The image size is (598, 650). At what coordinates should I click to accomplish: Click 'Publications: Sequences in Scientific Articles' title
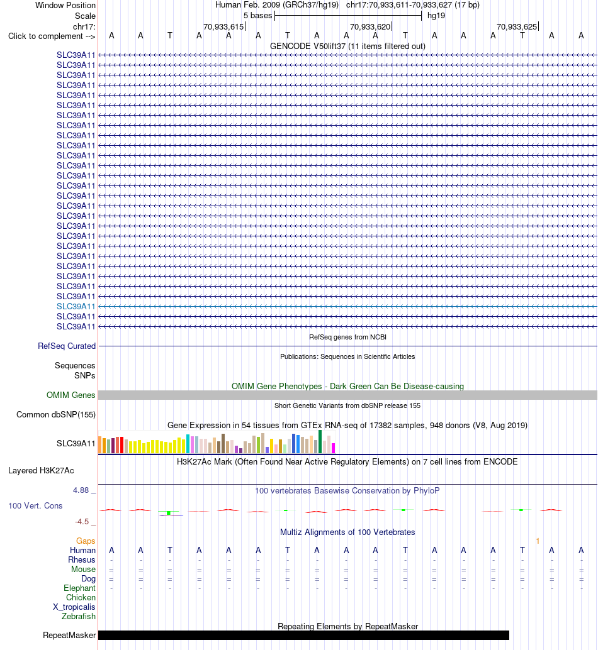coord(347,356)
